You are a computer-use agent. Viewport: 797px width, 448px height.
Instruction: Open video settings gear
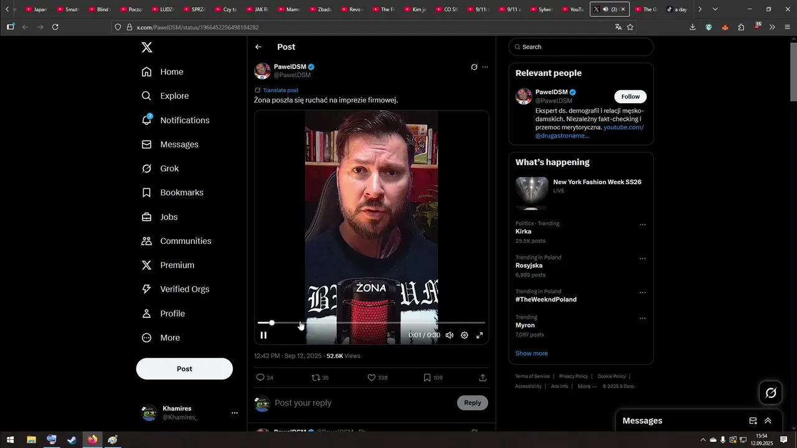pos(465,335)
